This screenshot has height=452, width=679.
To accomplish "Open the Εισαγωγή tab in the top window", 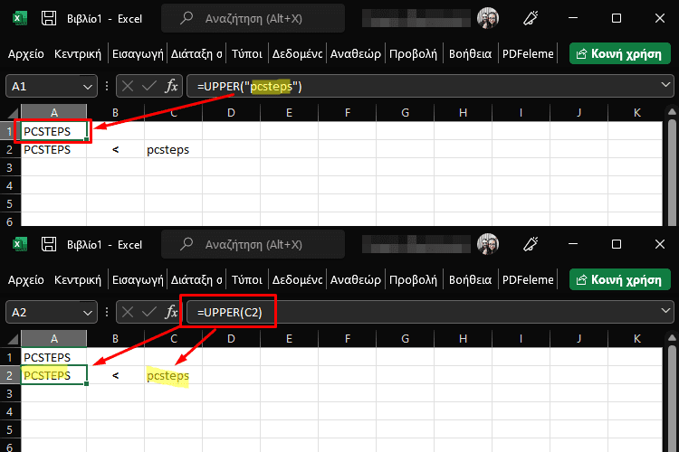I will [138, 53].
